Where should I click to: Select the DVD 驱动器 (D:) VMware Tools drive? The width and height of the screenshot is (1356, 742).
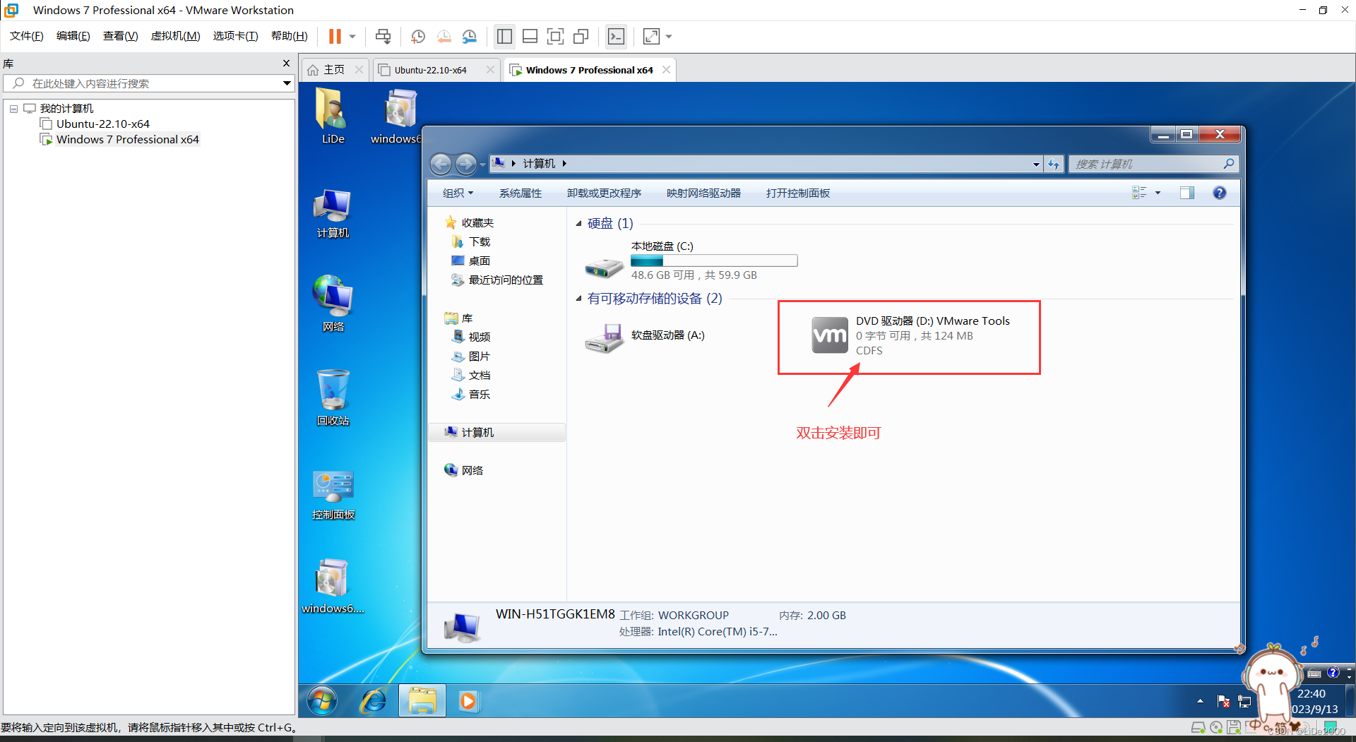pyautogui.click(x=911, y=336)
